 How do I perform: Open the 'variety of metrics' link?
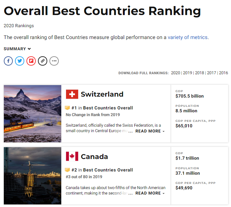(188, 37)
